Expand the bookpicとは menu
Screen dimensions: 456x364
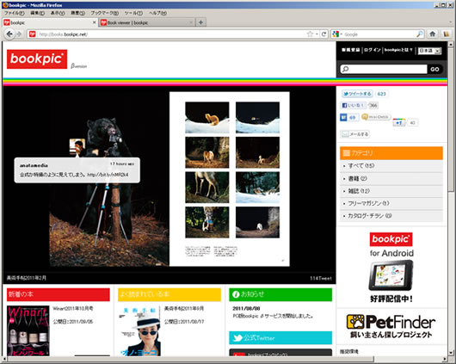[x=398, y=50]
